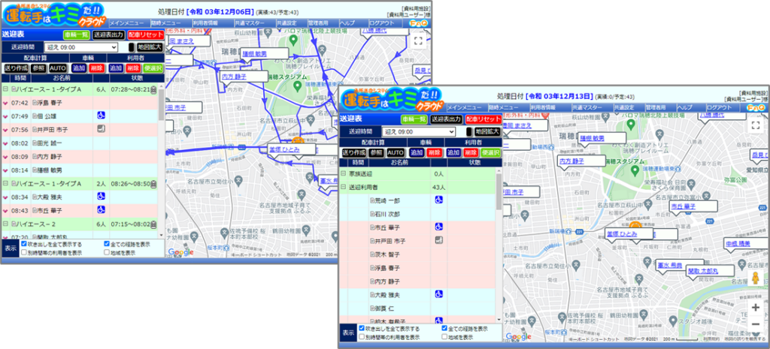This screenshot has width=770, height=349.
Task: Click wheelchair icon for 市丘 華子 in December 06 window
Action: [x=101, y=209]
